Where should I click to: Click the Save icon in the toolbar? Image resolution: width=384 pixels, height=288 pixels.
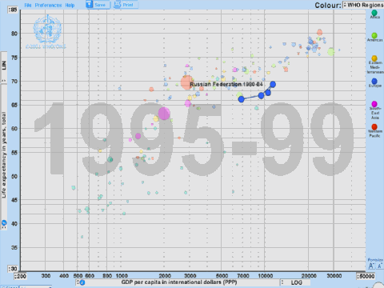click(98, 5)
